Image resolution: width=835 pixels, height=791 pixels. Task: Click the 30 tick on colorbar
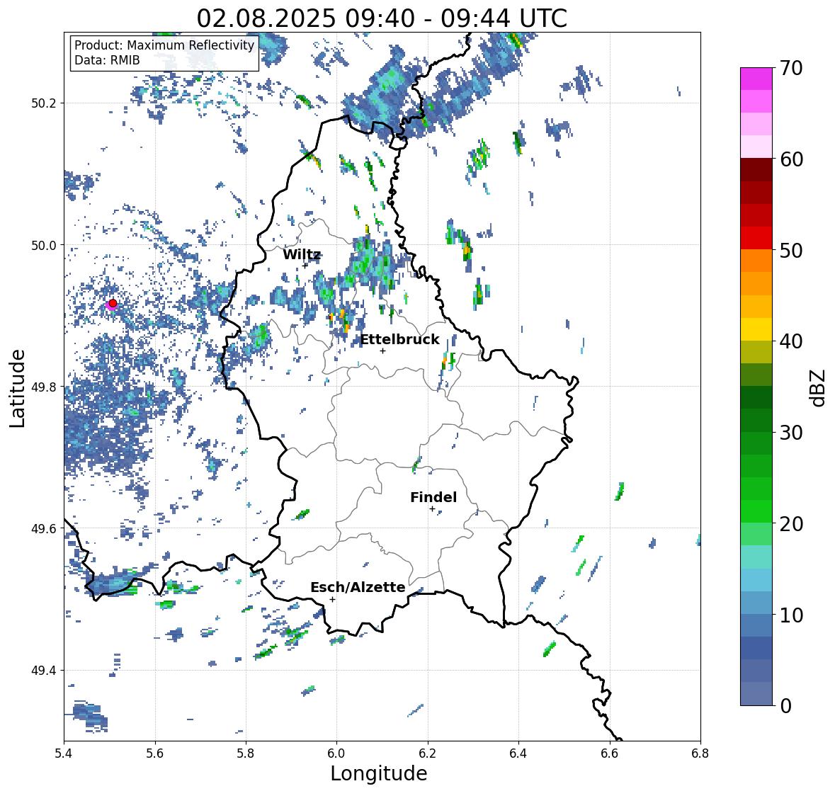[790, 433]
